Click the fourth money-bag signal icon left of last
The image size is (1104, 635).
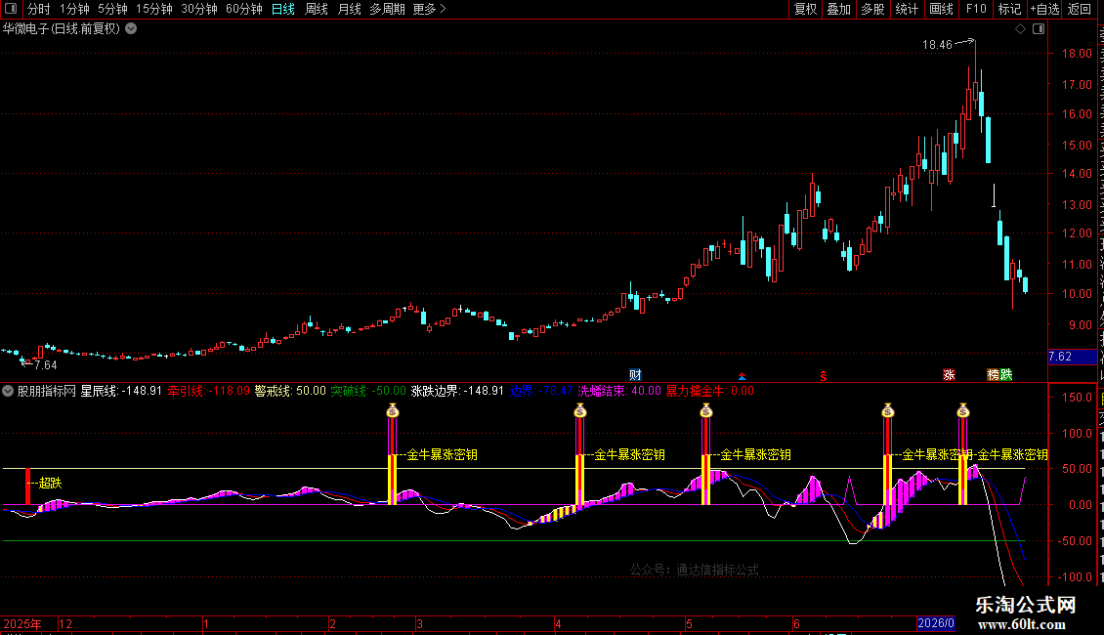click(888, 410)
